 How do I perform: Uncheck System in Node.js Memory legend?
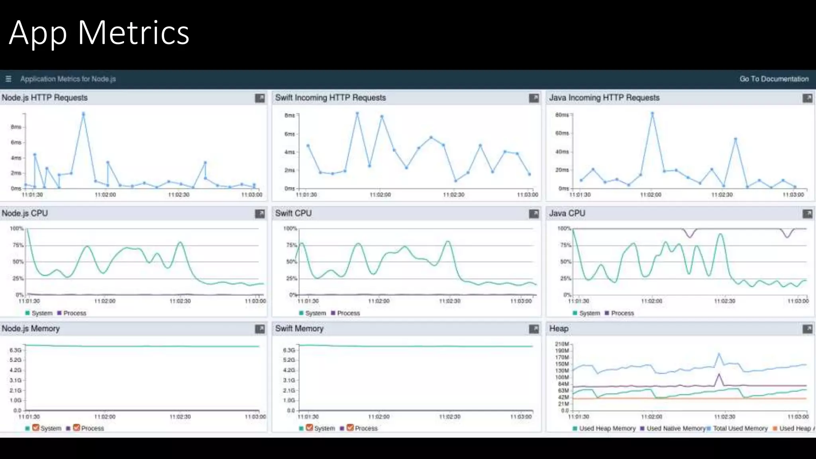pyautogui.click(x=36, y=428)
